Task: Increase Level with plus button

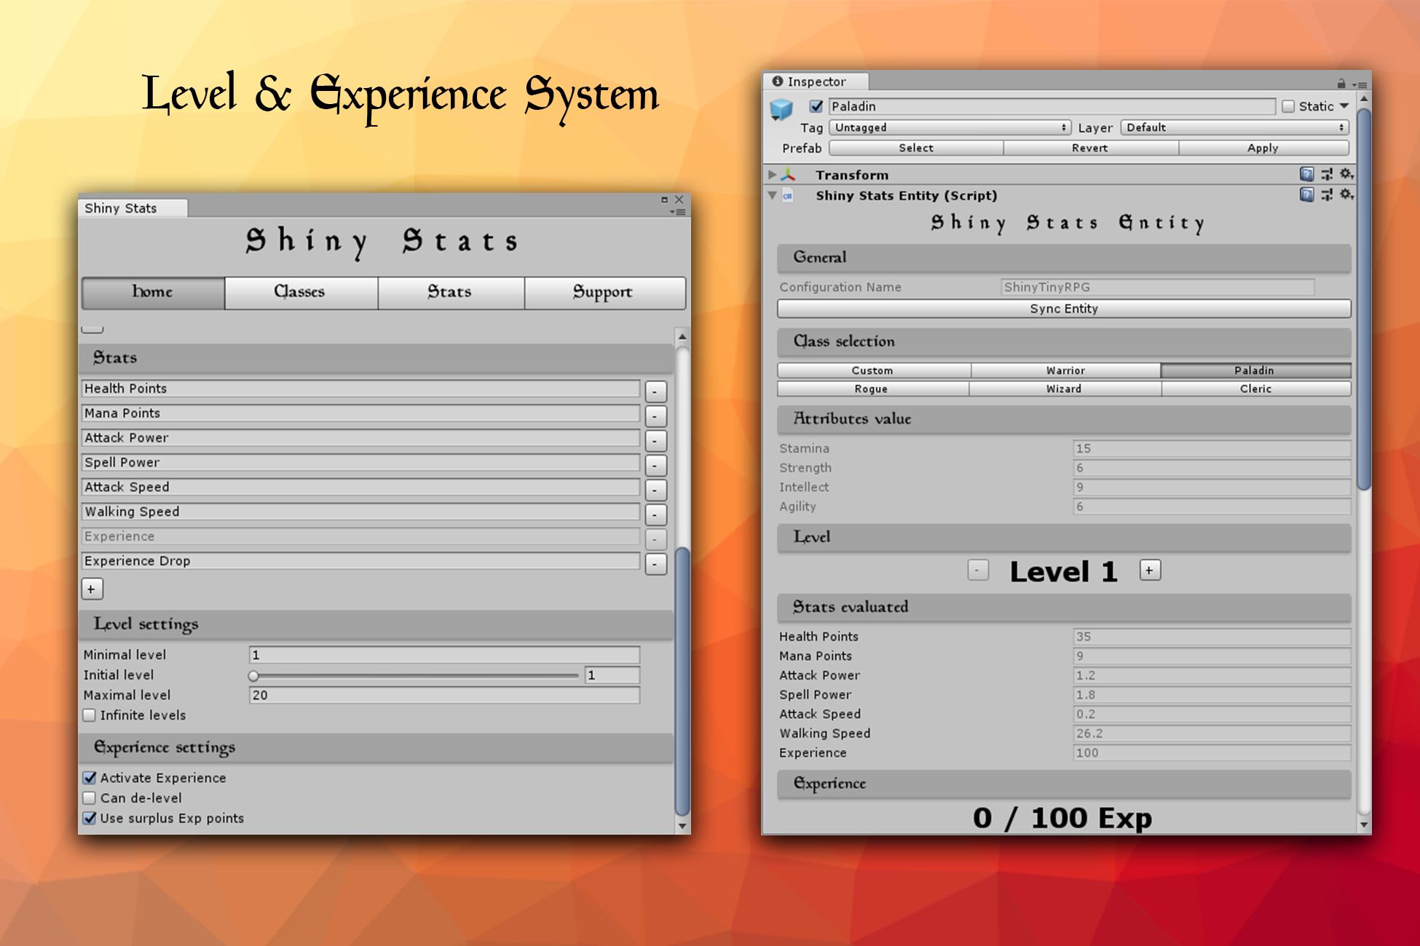Action: click(x=1150, y=571)
